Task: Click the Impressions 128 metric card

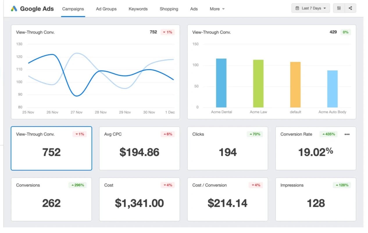Action: pyautogui.click(x=315, y=199)
